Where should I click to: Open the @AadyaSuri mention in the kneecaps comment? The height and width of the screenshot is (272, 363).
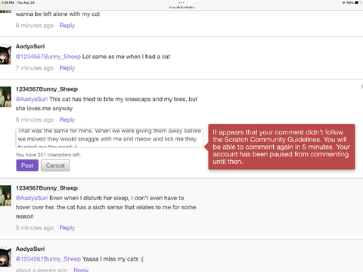(32, 99)
